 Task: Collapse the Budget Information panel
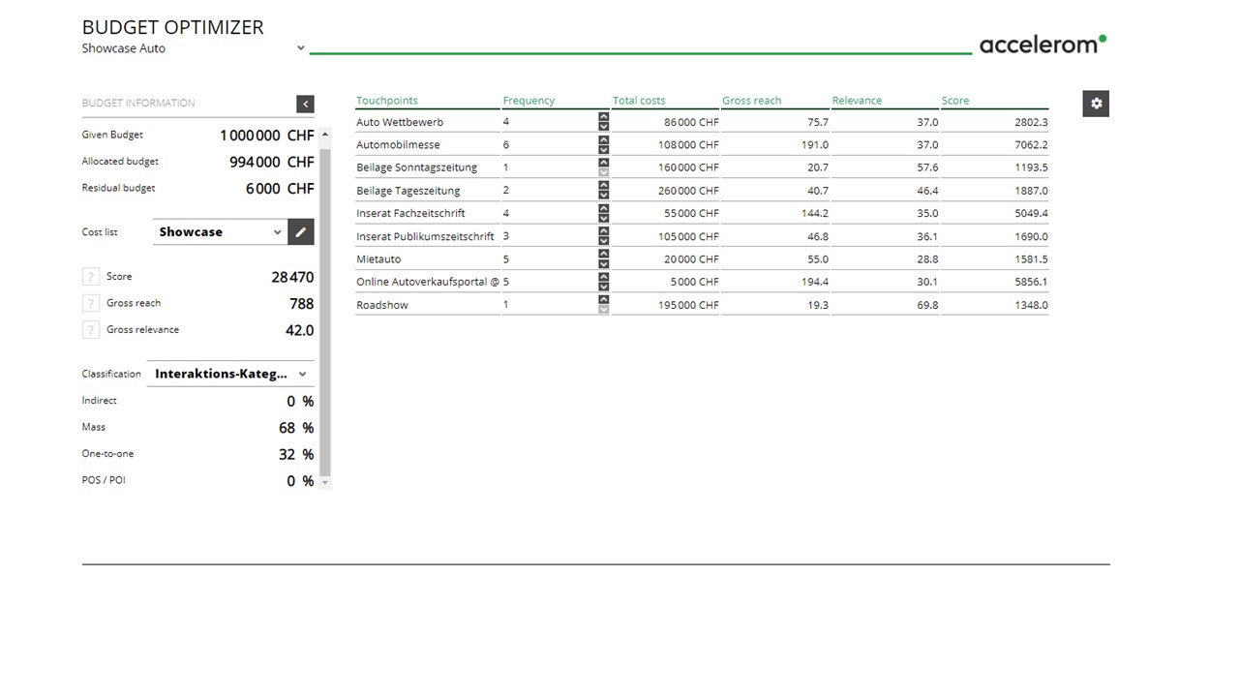pos(305,104)
